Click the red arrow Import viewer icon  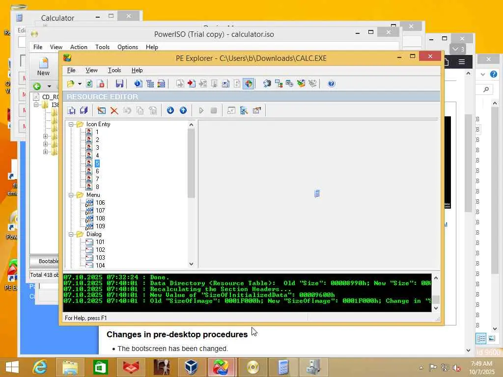pyautogui.click(x=192, y=84)
